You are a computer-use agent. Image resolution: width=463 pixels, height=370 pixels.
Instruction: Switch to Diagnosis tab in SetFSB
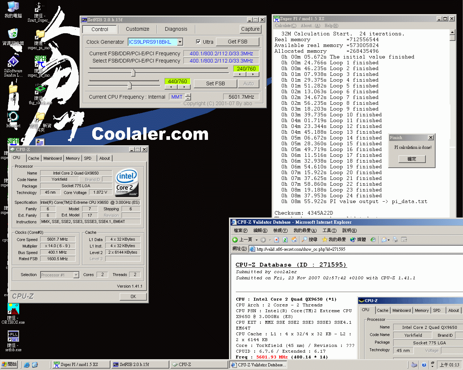176,29
